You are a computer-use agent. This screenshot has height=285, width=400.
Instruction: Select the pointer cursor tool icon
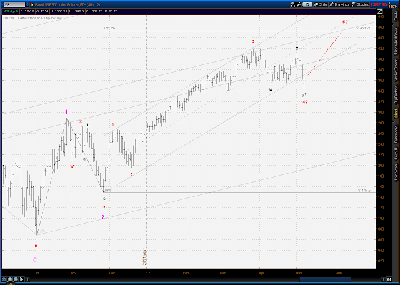tap(22, 279)
